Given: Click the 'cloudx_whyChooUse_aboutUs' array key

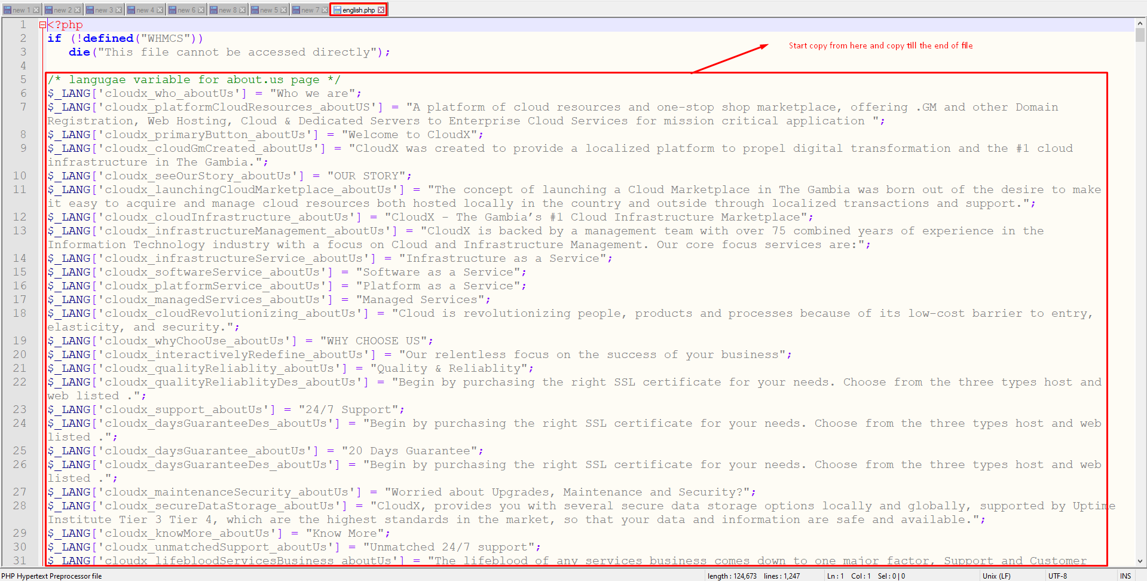Looking at the screenshot, I should 194,341.
